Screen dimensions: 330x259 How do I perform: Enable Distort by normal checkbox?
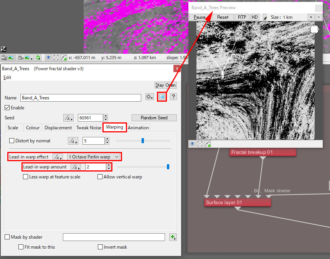[x=12, y=141]
